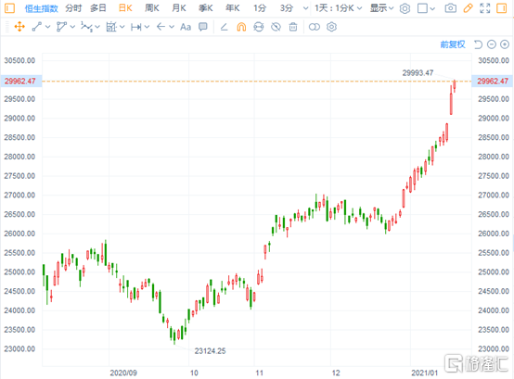Switch to the 3分 three-minute chart
The image size is (514, 379).
tap(286, 8)
